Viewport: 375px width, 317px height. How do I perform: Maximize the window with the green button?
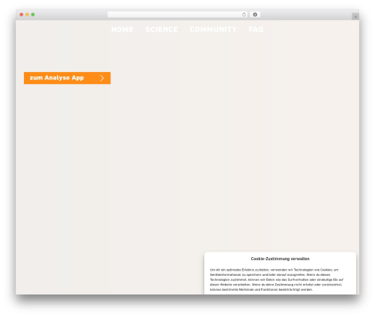coord(33,14)
